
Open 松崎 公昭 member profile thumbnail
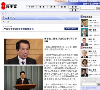(x=84, y=23)
